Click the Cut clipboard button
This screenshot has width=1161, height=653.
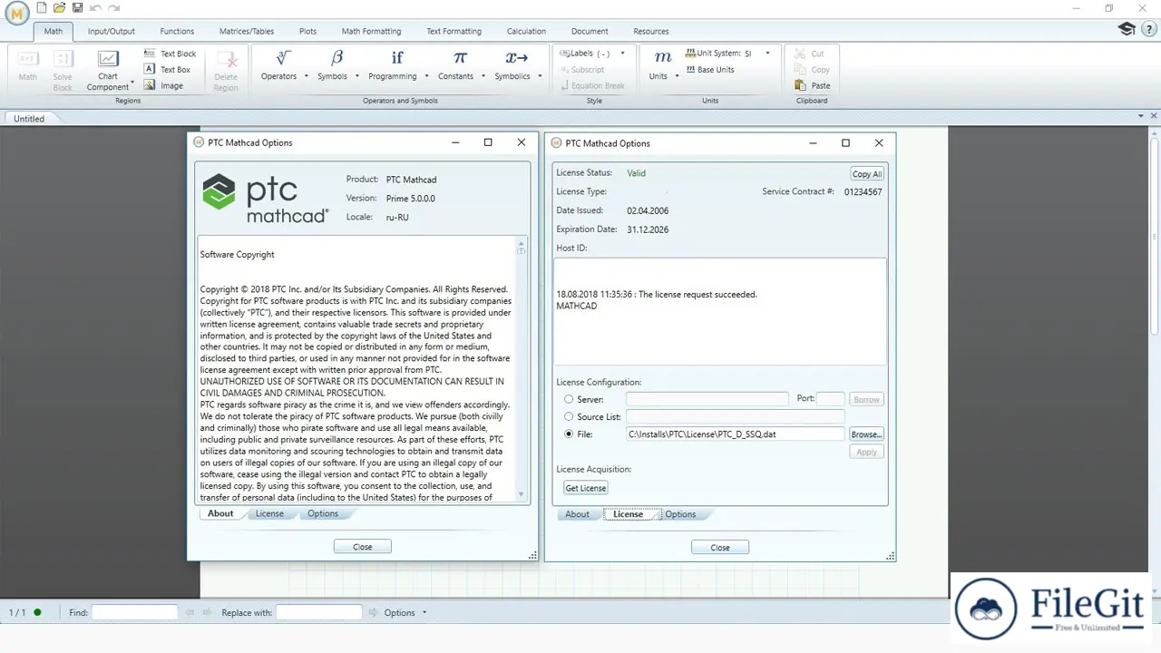[x=809, y=54]
